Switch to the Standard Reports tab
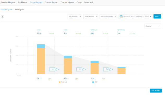The height and width of the screenshot is (96, 165). click(x=8, y=2)
